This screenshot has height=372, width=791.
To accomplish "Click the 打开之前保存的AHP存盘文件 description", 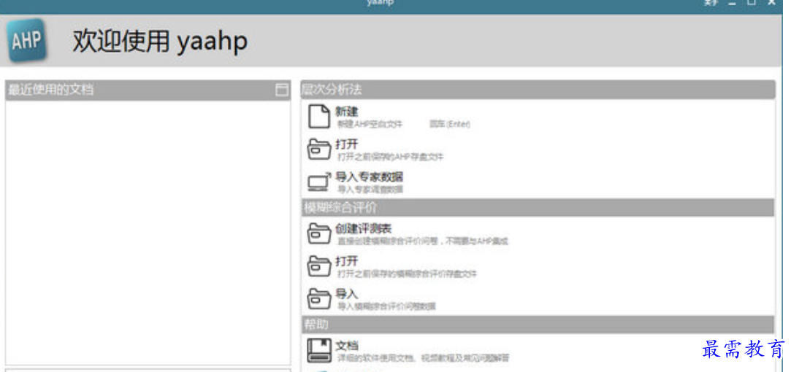I will coord(391,158).
